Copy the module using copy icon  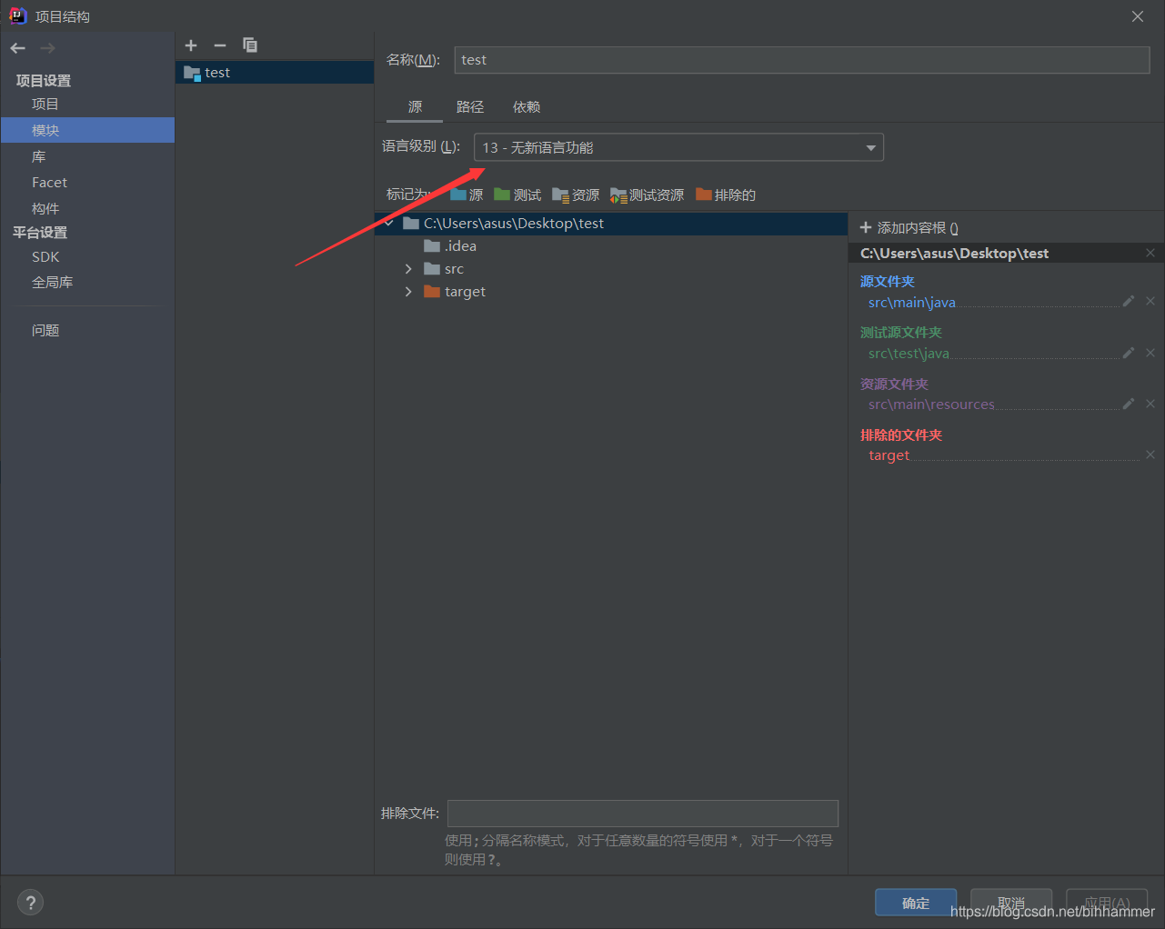pos(250,45)
